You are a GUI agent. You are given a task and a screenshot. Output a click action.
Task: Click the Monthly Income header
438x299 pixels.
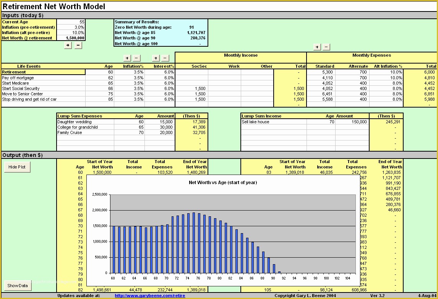pos(241,55)
